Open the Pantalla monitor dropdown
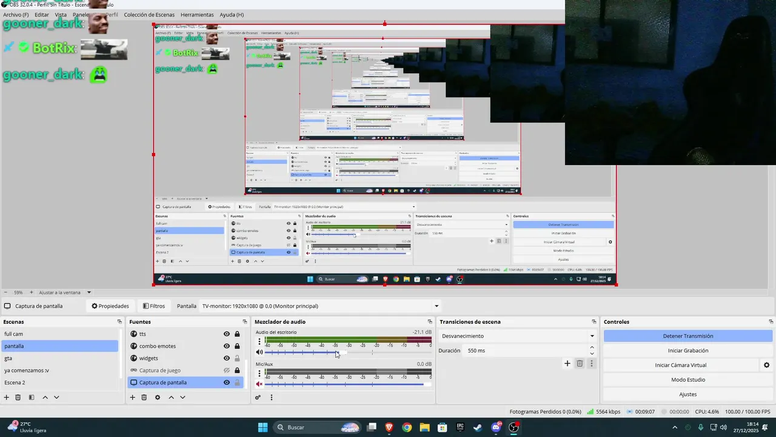This screenshot has height=437, width=776. coord(320,306)
